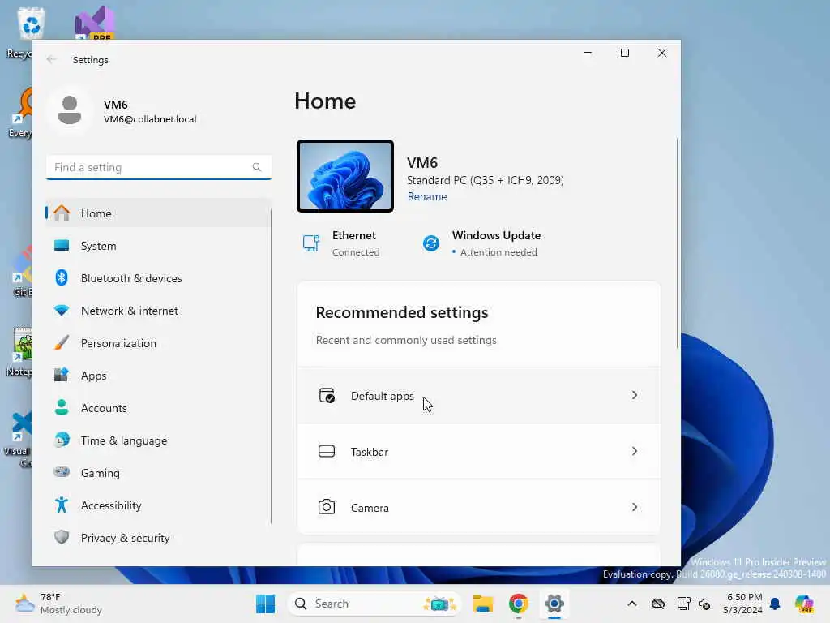Go to Gaming settings
Image resolution: width=830 pixels, height=623 pixels.
click(x=158, y=472)
